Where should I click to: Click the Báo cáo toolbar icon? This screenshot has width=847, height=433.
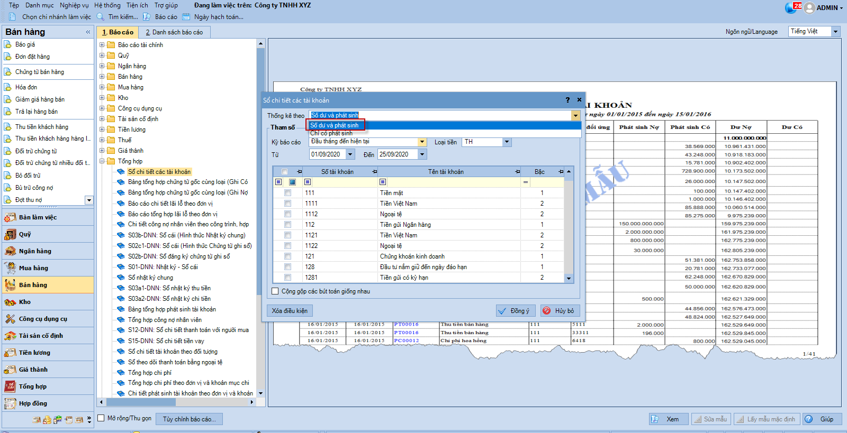[147, 17]
